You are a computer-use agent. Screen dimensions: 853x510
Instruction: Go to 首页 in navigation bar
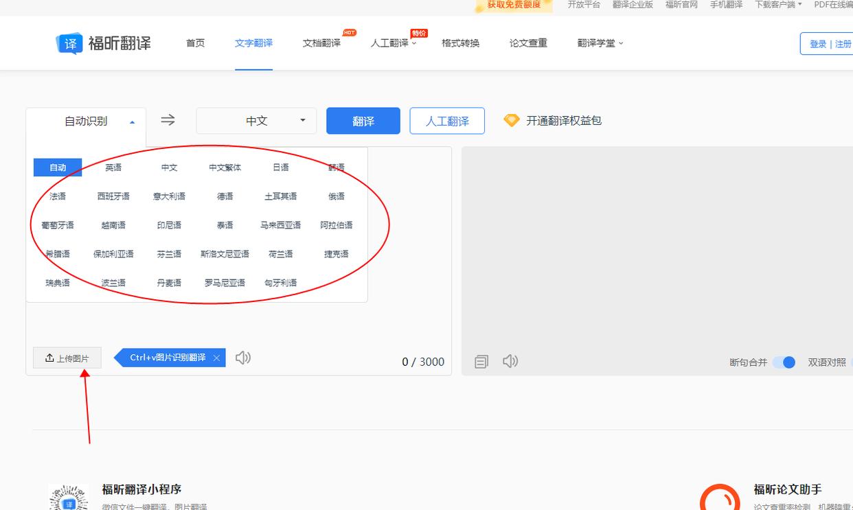pyautogui.click(x=195, y=43)
